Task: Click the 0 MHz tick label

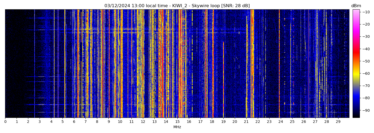Action: 5,122
